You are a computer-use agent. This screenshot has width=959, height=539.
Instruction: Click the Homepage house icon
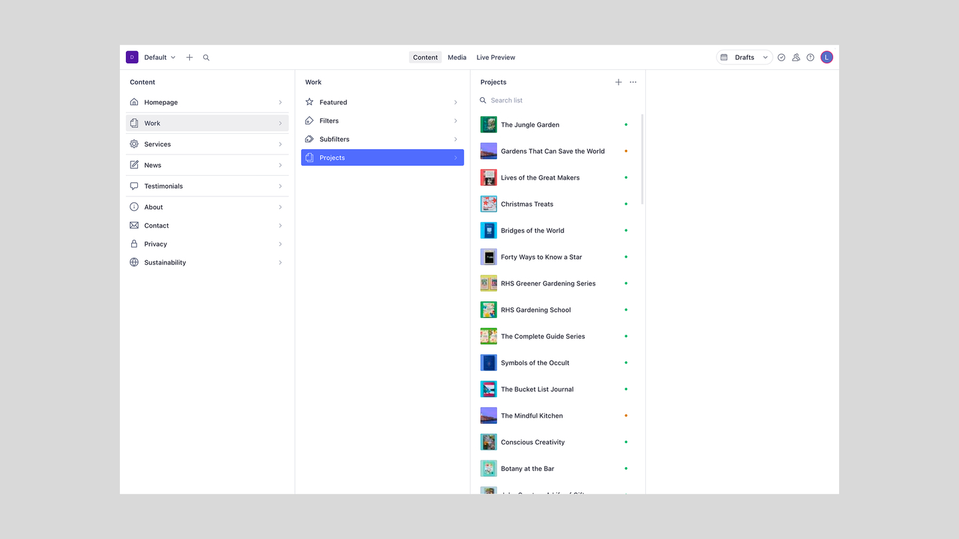pyautogui.click(x=134, y=102)
